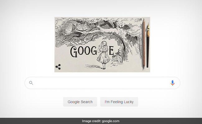Start voice search with the microphone icon

tap(172, 83)
